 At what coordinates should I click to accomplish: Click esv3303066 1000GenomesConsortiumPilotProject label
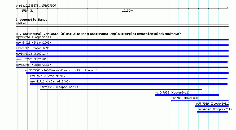pos(61,70)
